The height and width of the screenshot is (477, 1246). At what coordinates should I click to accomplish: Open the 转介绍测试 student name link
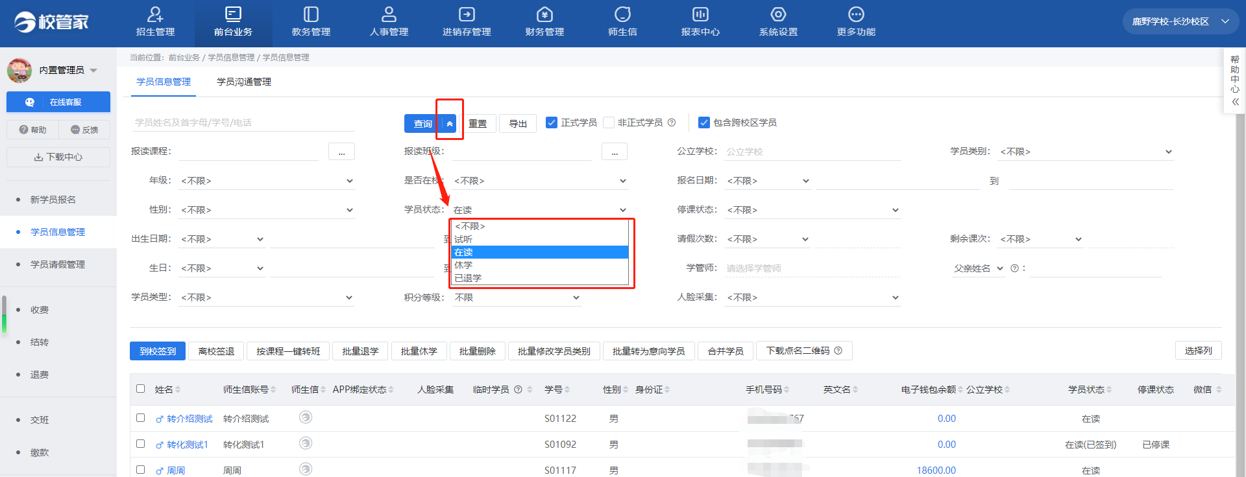point(189,419)
